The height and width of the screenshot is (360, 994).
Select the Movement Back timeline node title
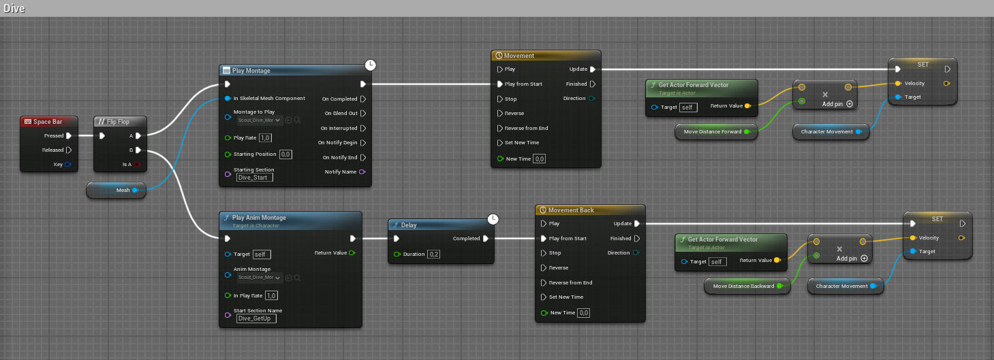(571, 210)
